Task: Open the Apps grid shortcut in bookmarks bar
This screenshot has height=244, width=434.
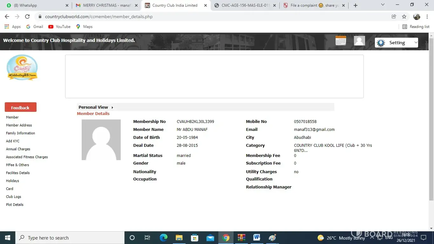Action: point(13,27)
